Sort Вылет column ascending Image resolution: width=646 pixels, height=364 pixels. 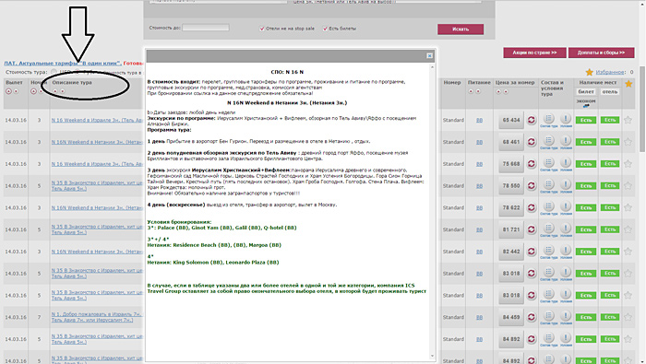click(x=8, y=91)
